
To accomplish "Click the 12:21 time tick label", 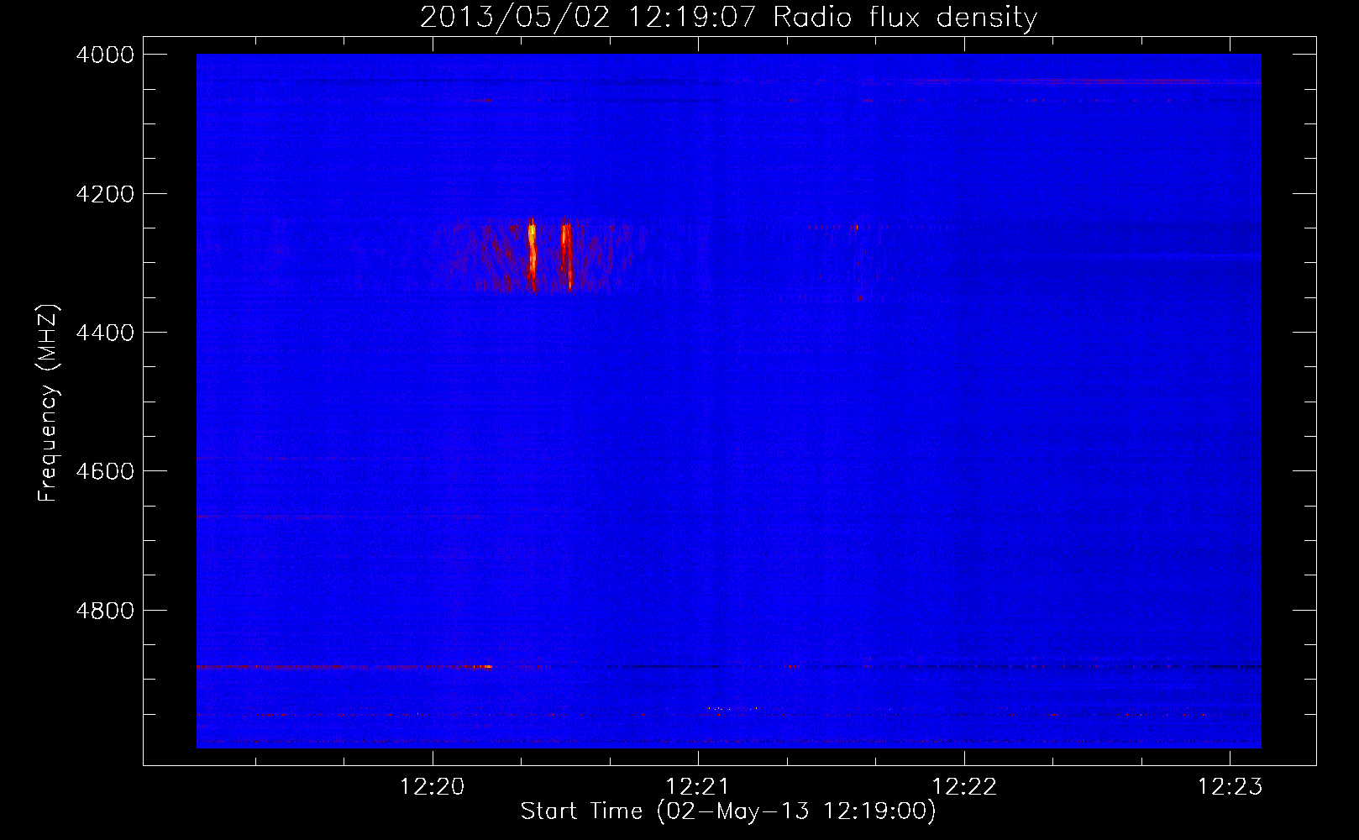I will click(x=697, y=787).
